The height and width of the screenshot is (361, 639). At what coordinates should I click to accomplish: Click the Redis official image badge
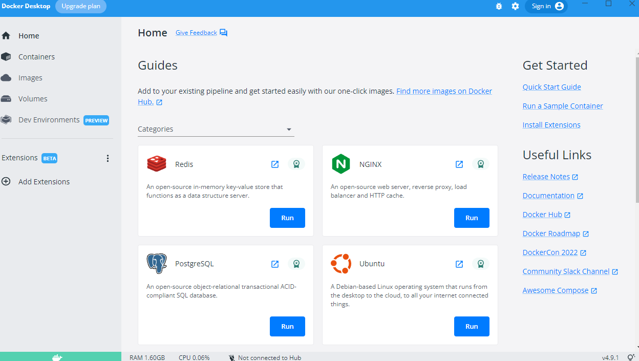pos(296,164)
